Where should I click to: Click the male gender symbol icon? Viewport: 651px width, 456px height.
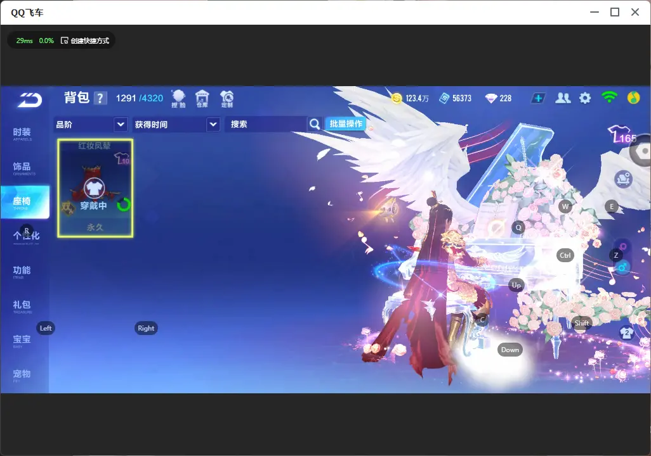pyautogui.click(x=622, y=267)
